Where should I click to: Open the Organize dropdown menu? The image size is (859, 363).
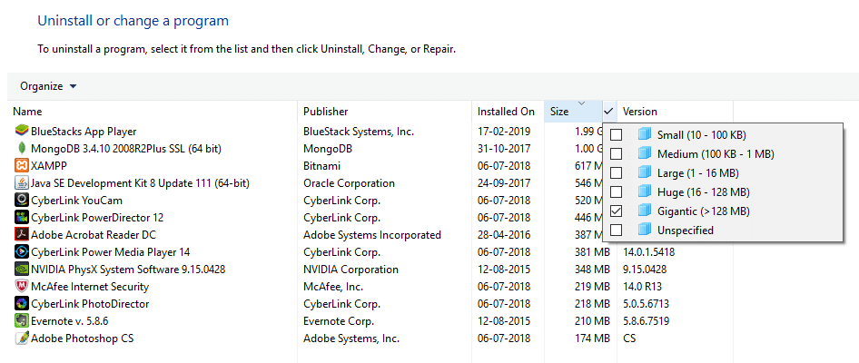(48, 86)
